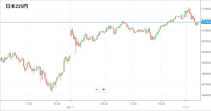Viewport: 211px width, 111px height.
Task: Click the 日本225円 chart title
Action: (17, 7)
